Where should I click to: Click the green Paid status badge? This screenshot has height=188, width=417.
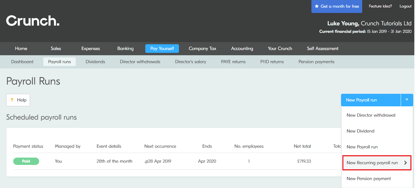pos(26,161)
